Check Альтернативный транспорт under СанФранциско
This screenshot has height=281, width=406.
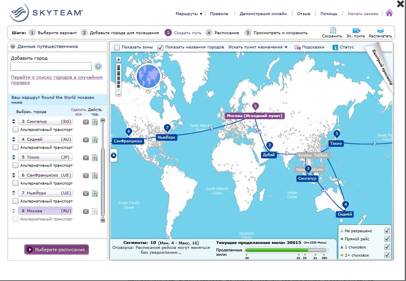[15, 183]
